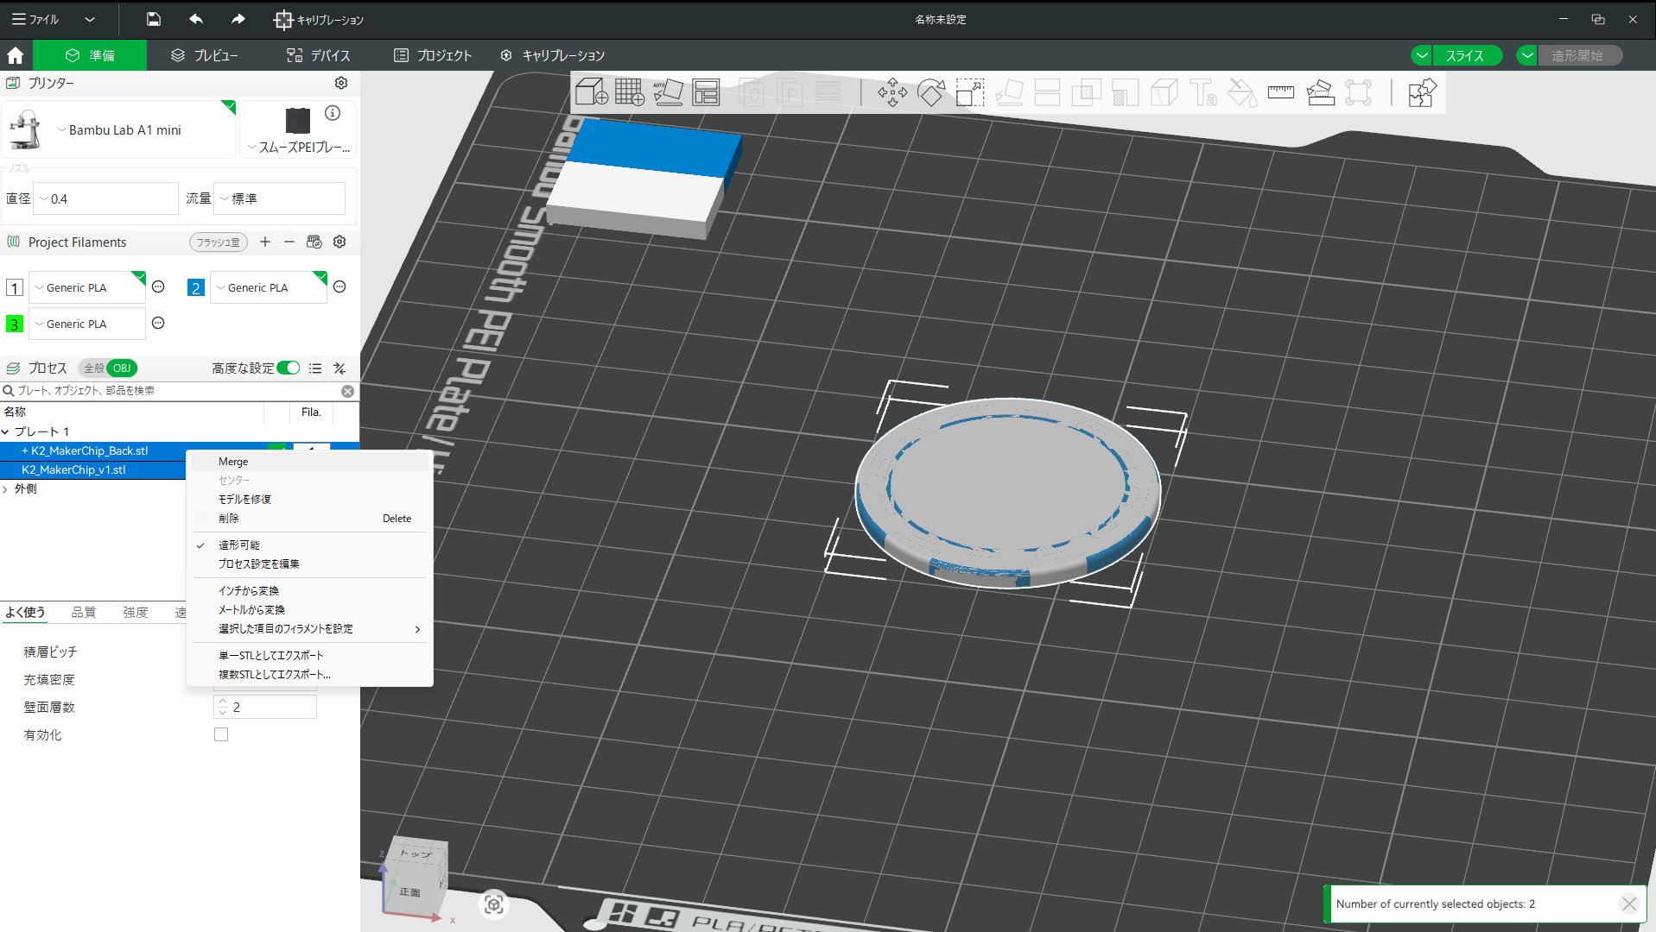Select the Support painting tool
This screenshot has height=932, width=1656.
pos(1125,92)
